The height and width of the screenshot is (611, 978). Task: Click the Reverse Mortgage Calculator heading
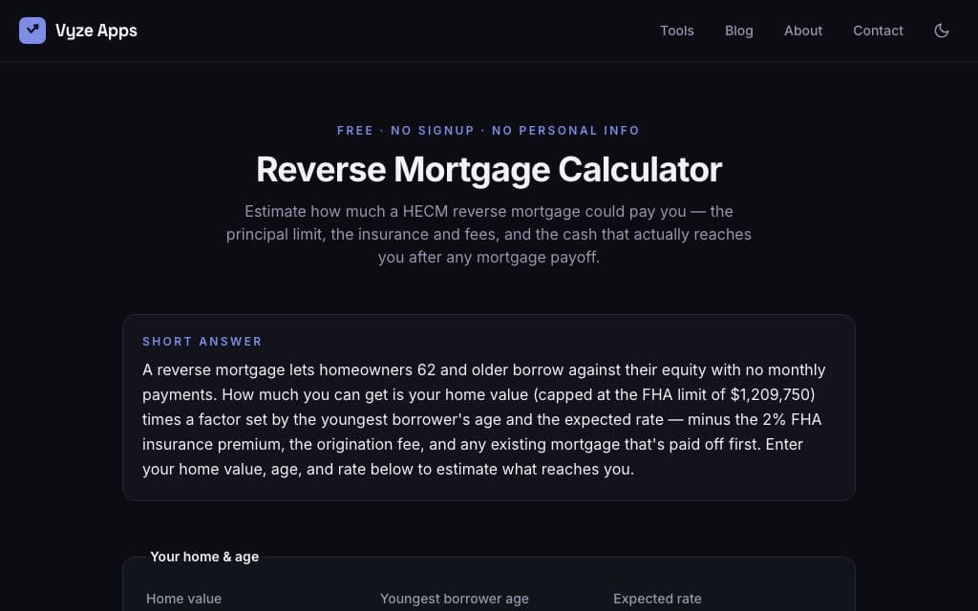(x=489, y=169)
